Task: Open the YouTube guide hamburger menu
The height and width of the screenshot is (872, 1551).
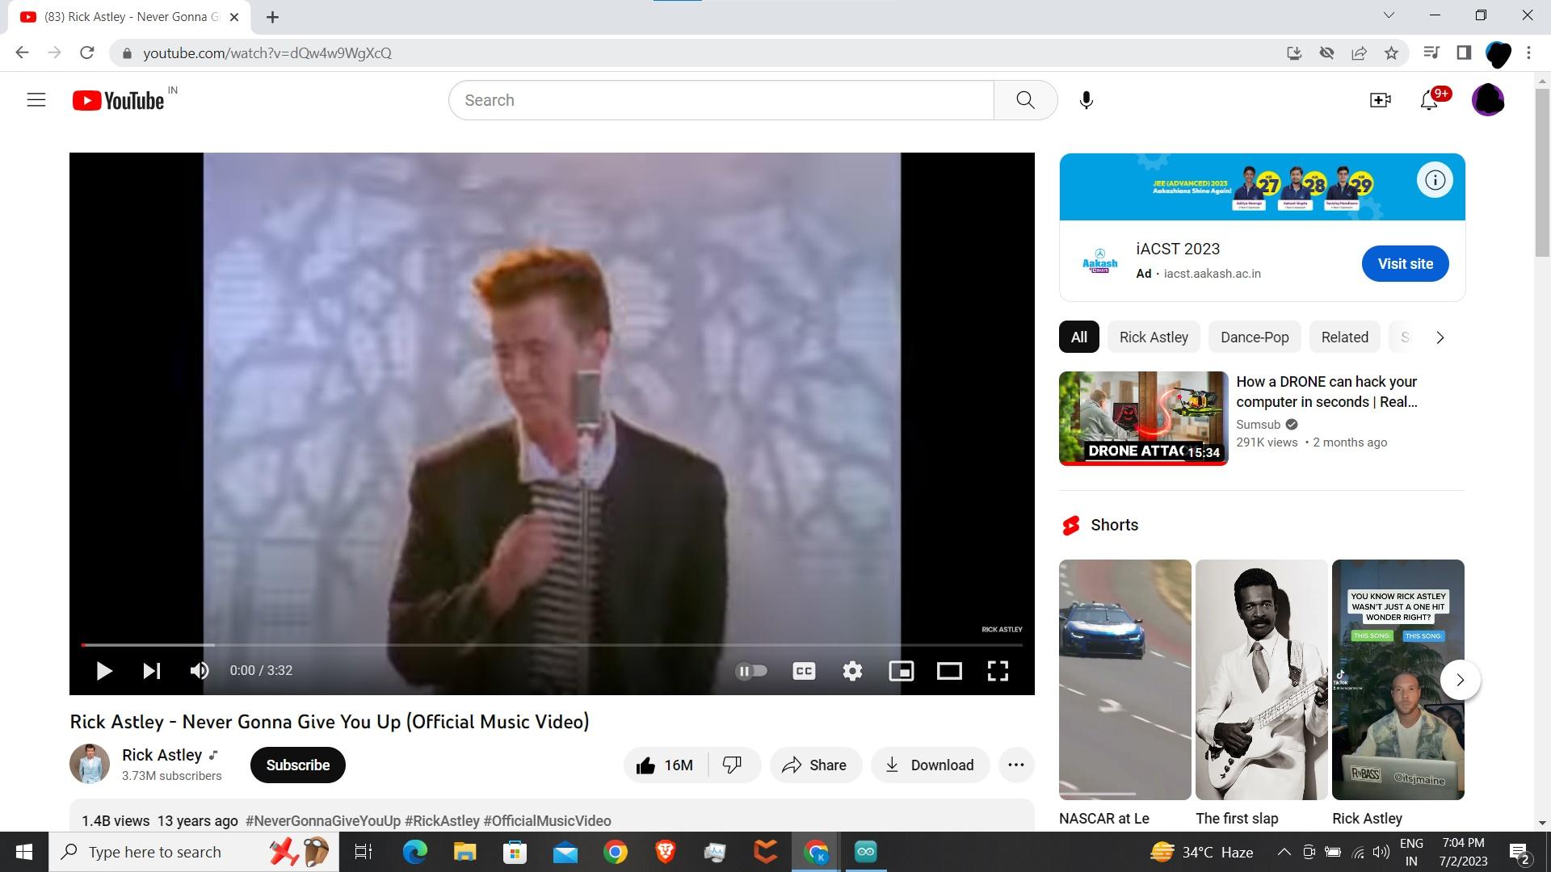Action: coord(36,99)
